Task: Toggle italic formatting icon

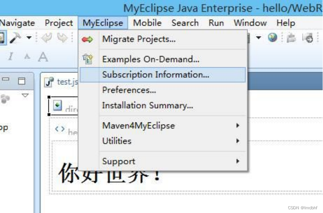Action: tap(11, 57)
